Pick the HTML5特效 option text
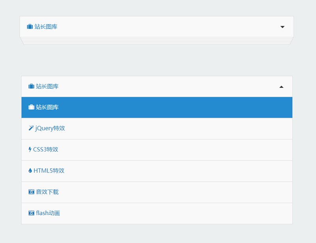 [49, 171]
